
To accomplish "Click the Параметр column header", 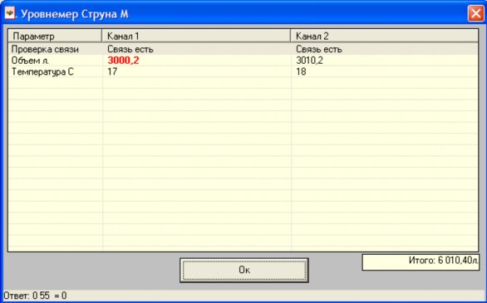I will coord(55,36).
